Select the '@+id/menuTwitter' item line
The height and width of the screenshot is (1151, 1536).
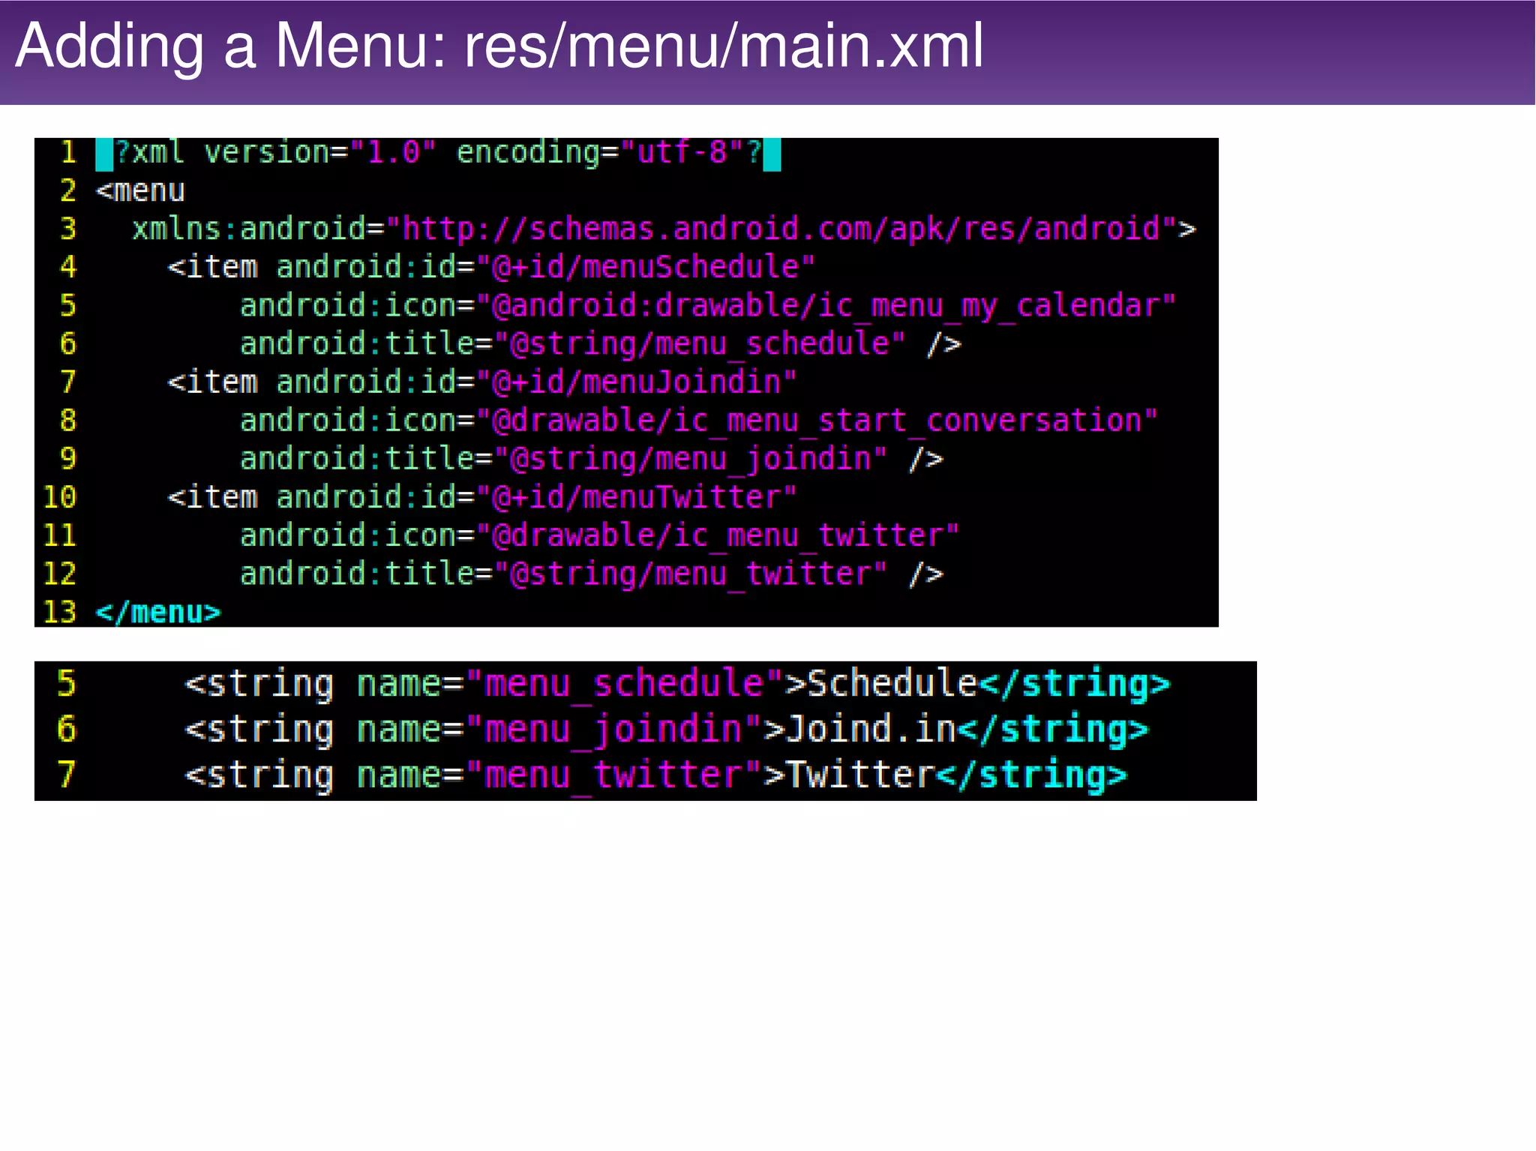pos(482,497)
